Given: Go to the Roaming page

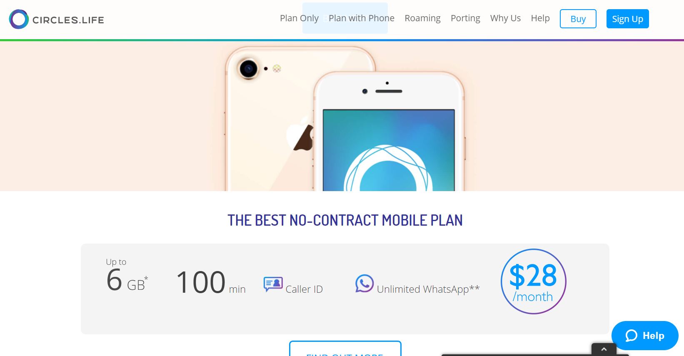Looking at the screenshot, I should click(x=422, y=18).
